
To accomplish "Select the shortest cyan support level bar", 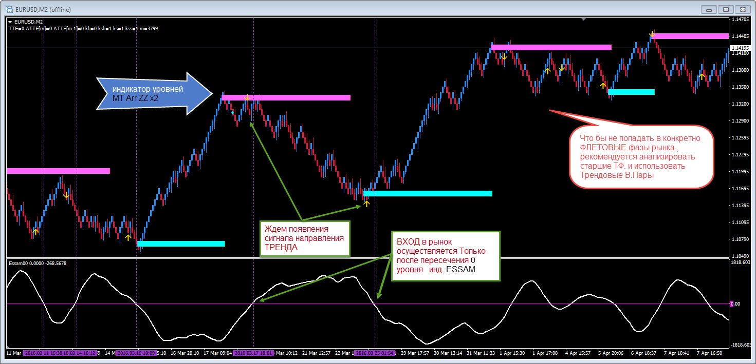I will pos(631,92).
